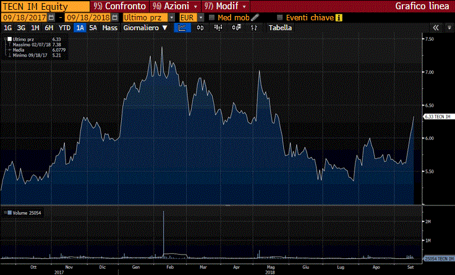Click the Lug month axis label
This screenshot has width=455, height=275.
(341, 267)
